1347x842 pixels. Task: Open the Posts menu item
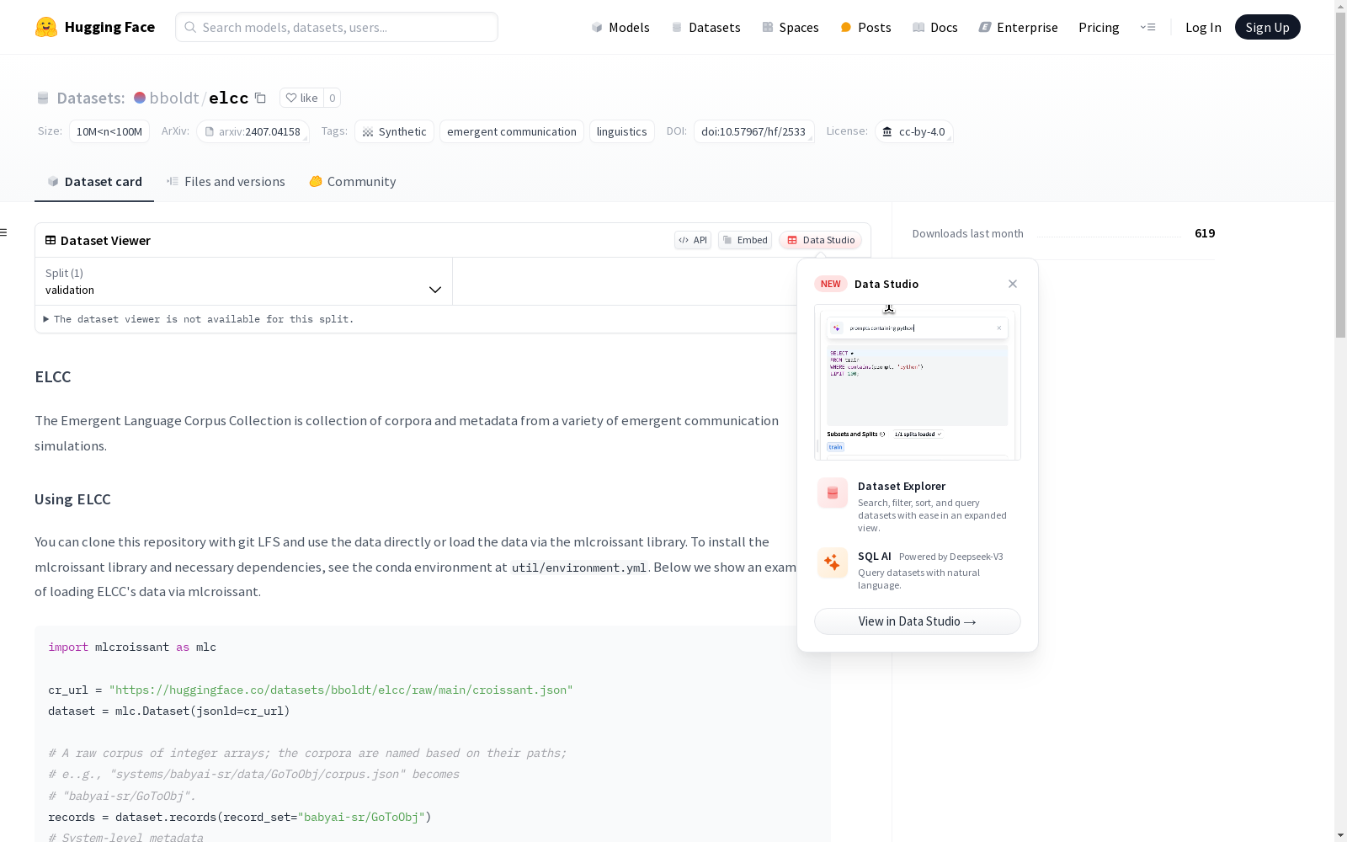[x=865, y=27]
